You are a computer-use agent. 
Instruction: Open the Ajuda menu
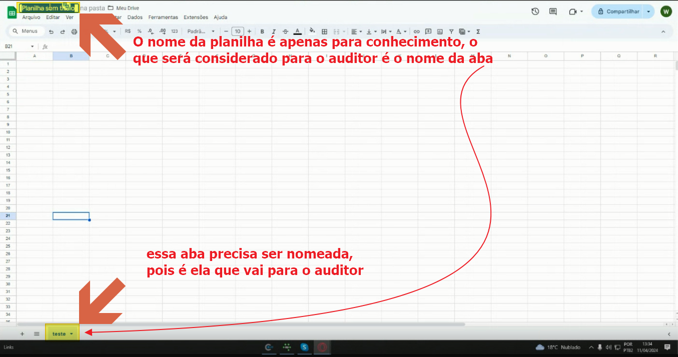[x=221, y=17]
